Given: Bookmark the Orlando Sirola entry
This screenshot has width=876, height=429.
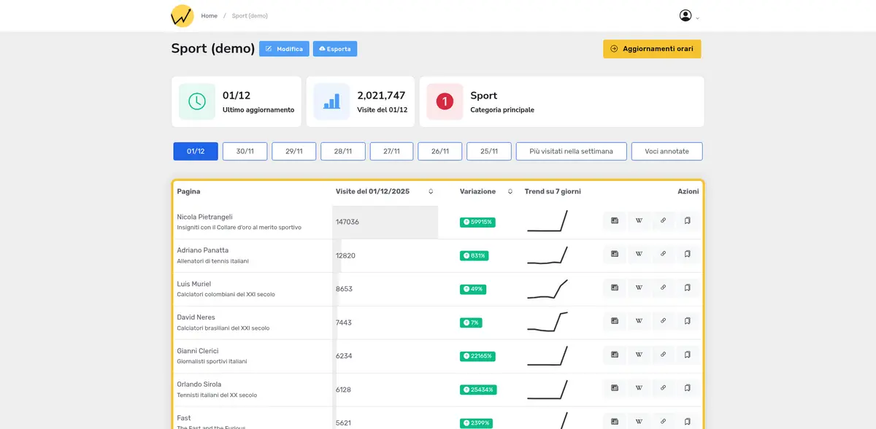Looking at the screenshot, I should tap(687, 388).
